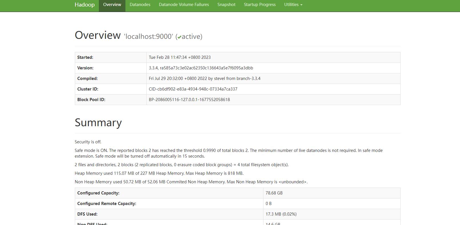Switch to the Datanodes tab
Viewport: 460px width, 225px height.
[140, 5]
